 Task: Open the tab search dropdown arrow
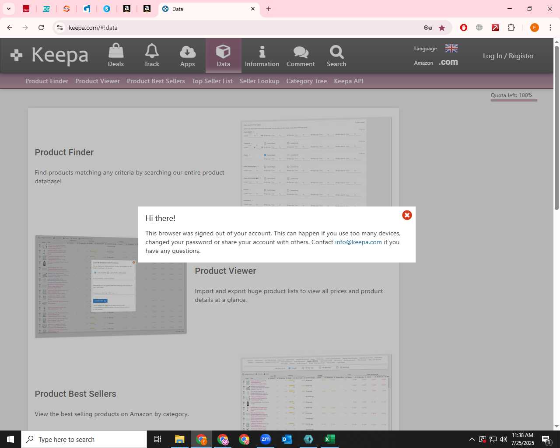pyautogui.click(x=8, y=9)
